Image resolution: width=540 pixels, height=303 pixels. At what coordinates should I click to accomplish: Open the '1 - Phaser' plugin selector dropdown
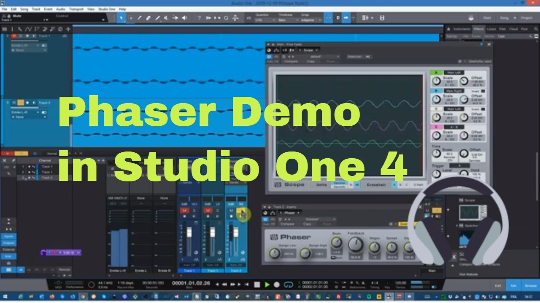pyautogui.click(x=291, y=213)
